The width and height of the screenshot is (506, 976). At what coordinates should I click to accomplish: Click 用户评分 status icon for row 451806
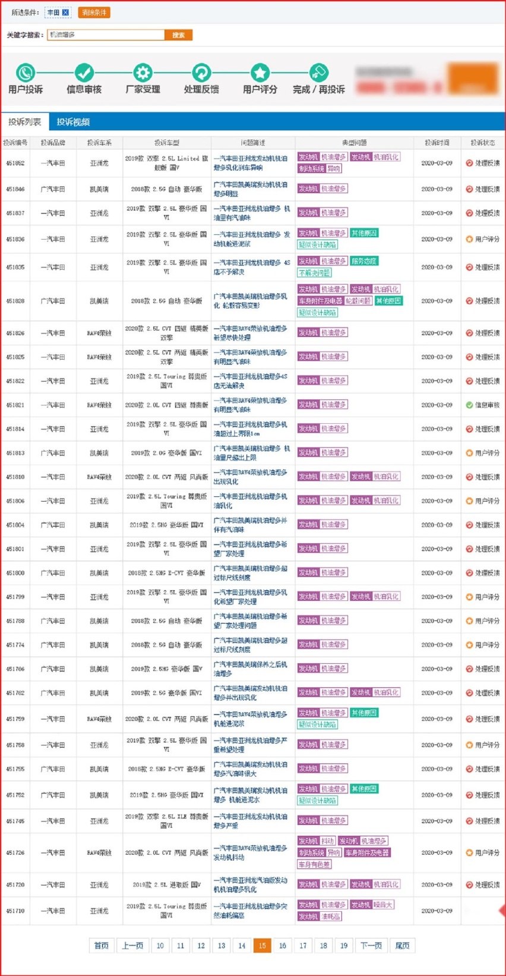[469, 501]
